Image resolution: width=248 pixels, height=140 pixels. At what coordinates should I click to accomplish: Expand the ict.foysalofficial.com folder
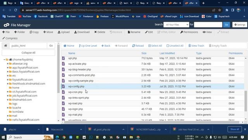tap(8, 92)
